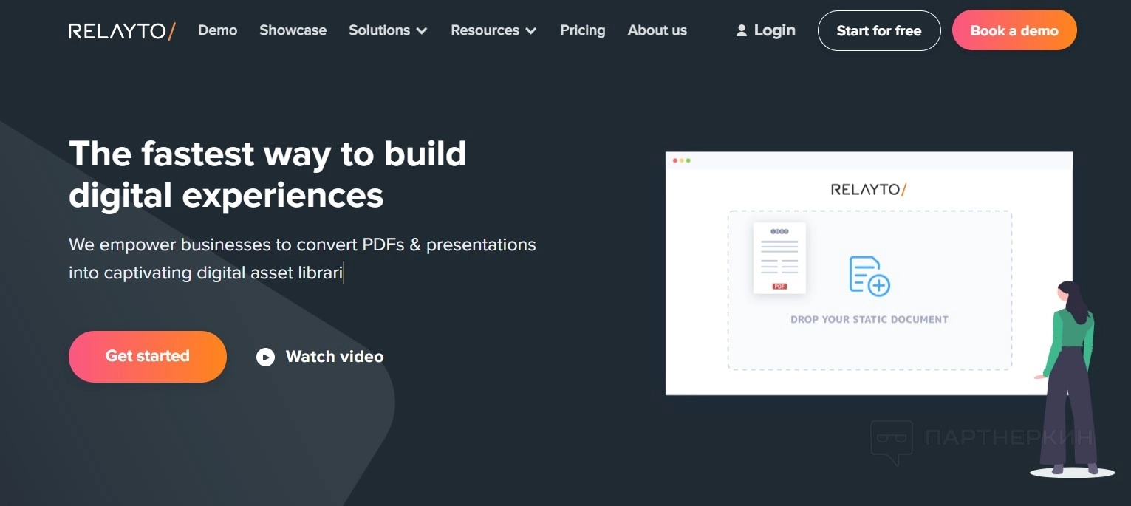The width and height of the screenshot is (1131, 506).
Task: Click the DROP YOUR STATIC DOCUMENT text
Action: 869,320
